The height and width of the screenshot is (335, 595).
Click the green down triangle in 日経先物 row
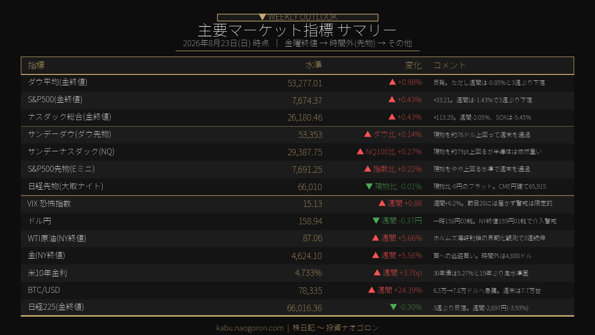pos(369,187)
